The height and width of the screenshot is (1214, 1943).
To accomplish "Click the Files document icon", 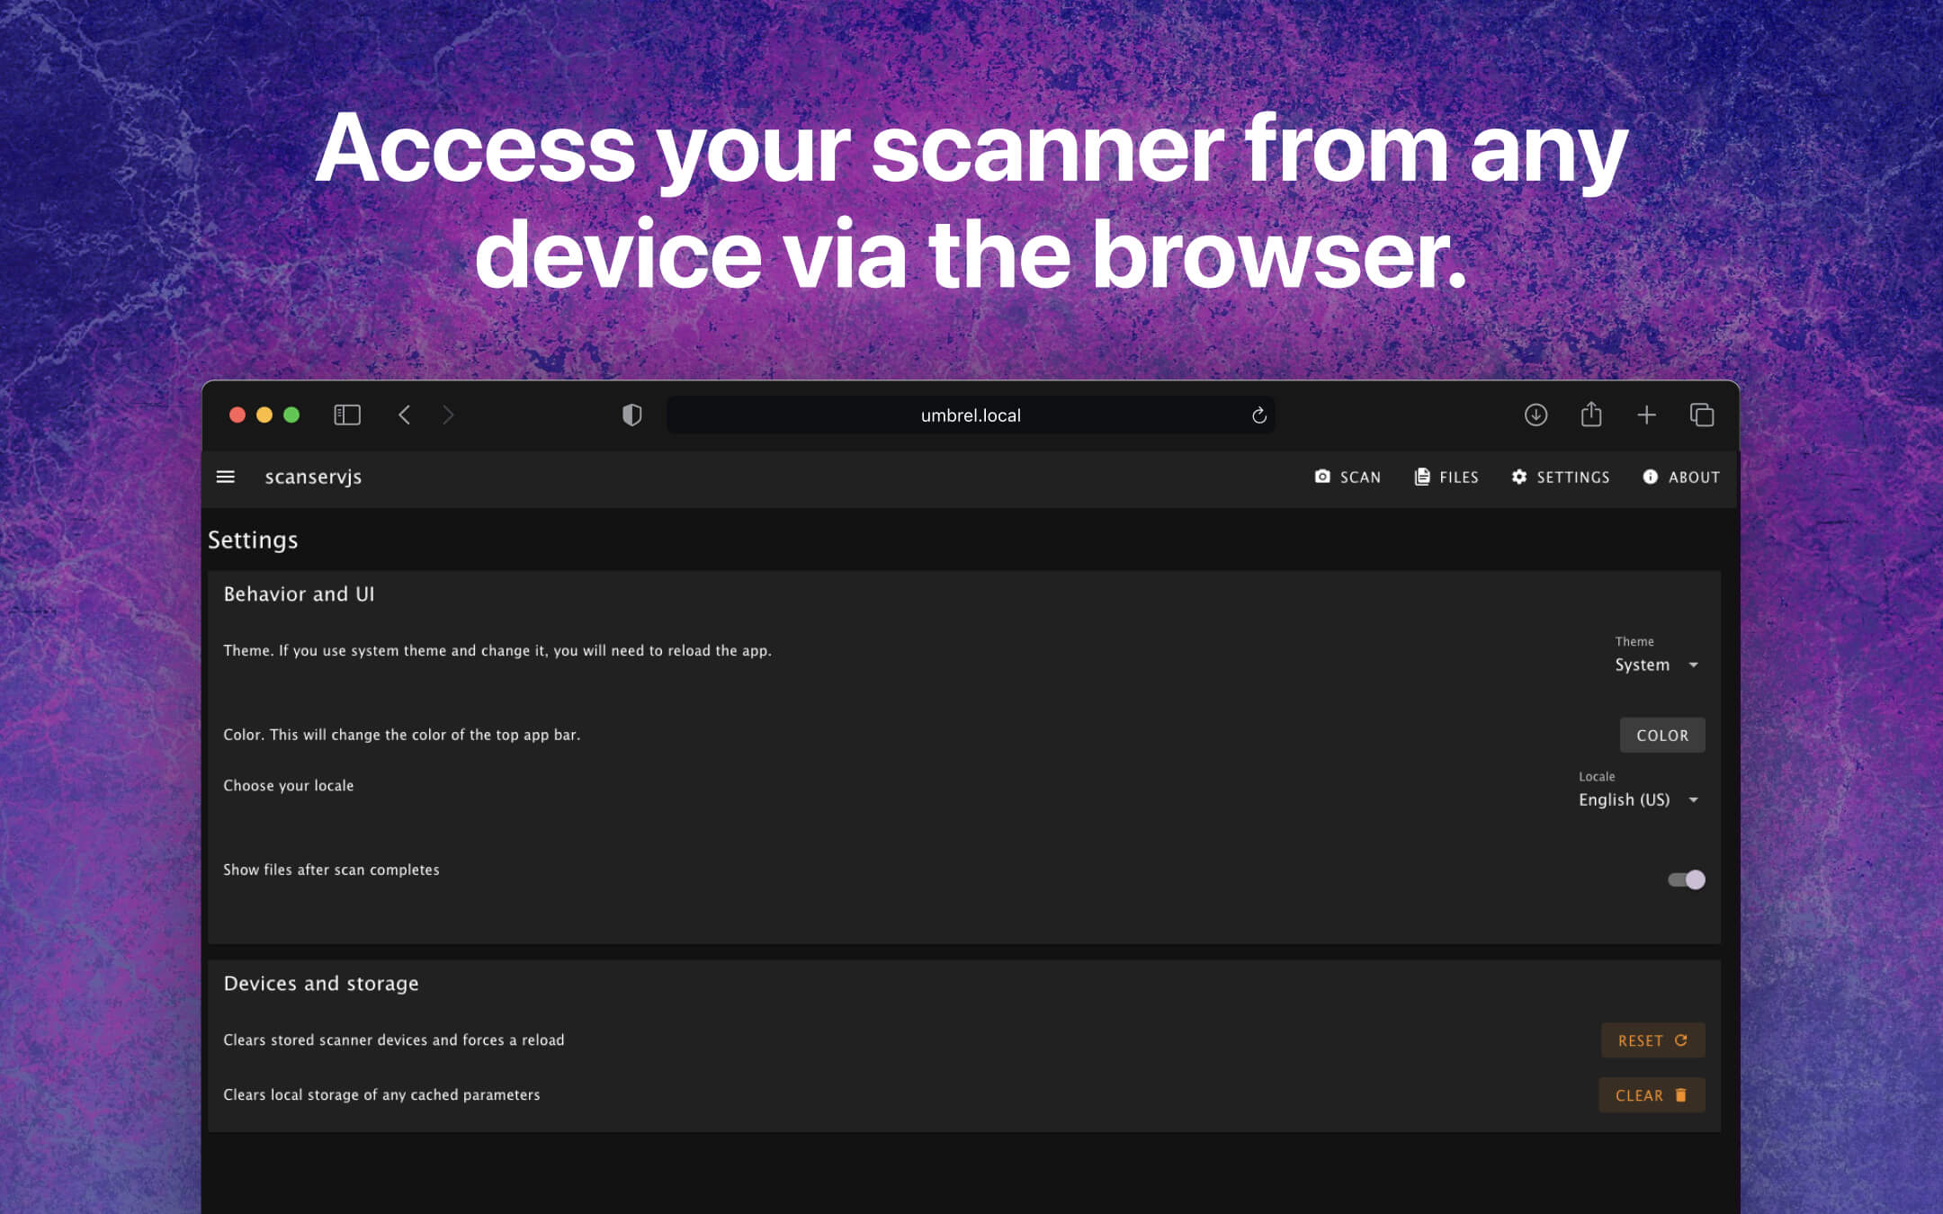I will [1423, 478].
